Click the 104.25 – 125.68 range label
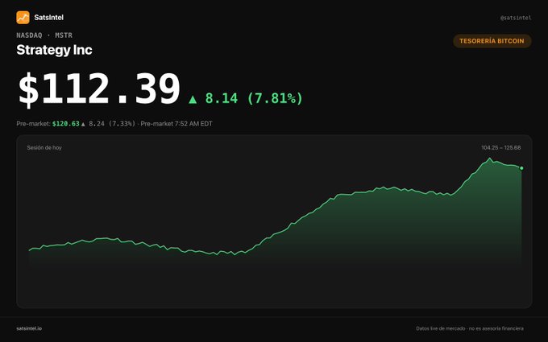 [x=500, y=147]
